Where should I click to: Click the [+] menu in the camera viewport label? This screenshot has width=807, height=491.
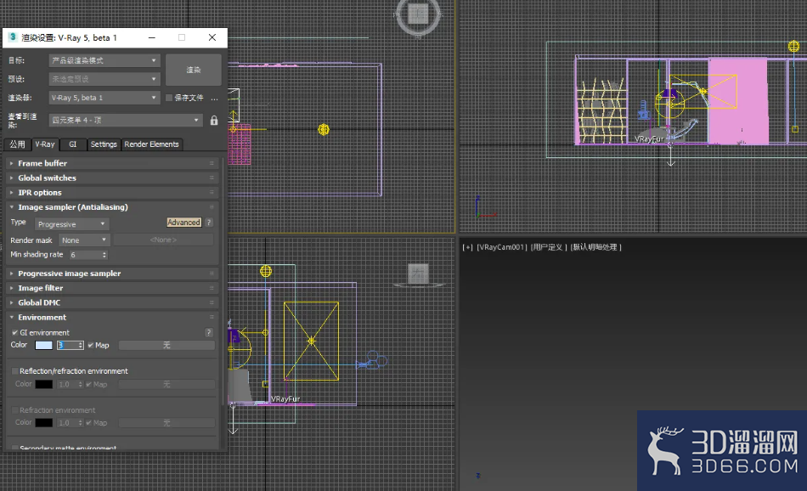pos(467,247)
